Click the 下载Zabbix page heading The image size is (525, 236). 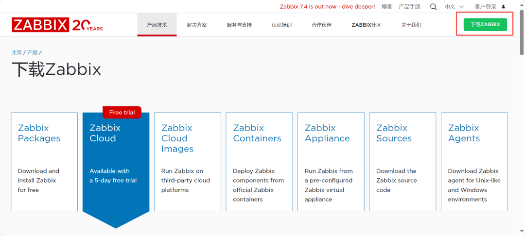click(56, 69)
